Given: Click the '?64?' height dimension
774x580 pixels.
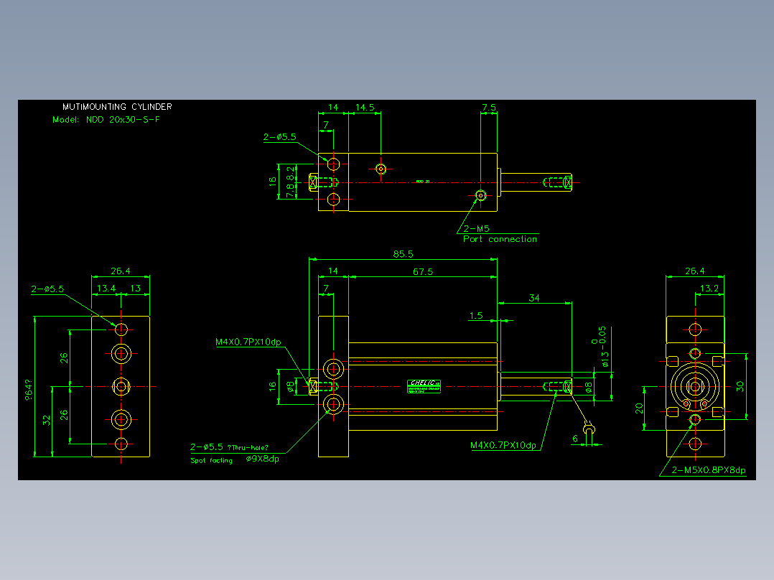Looking at the screenshot, I should tap(28, 390).
